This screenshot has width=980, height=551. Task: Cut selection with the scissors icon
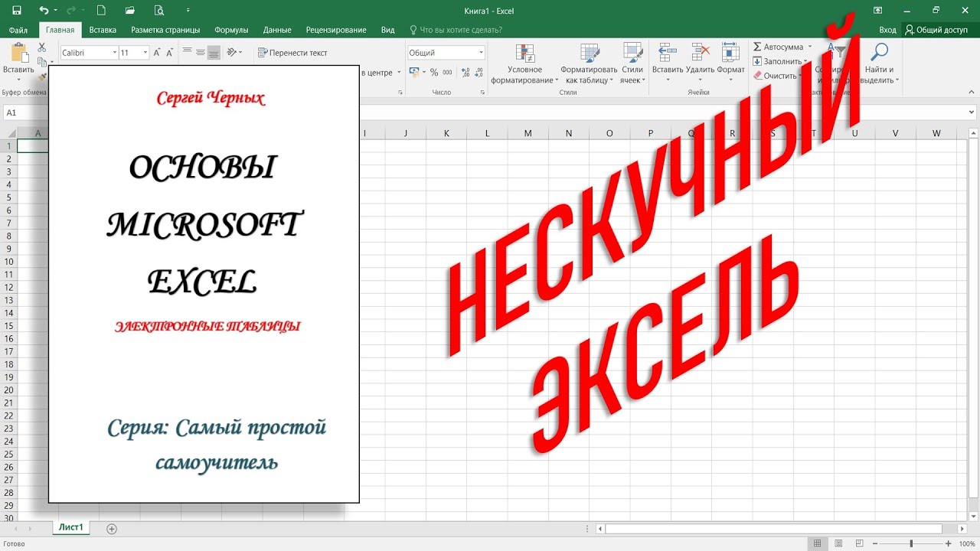[x=42, y=47]
